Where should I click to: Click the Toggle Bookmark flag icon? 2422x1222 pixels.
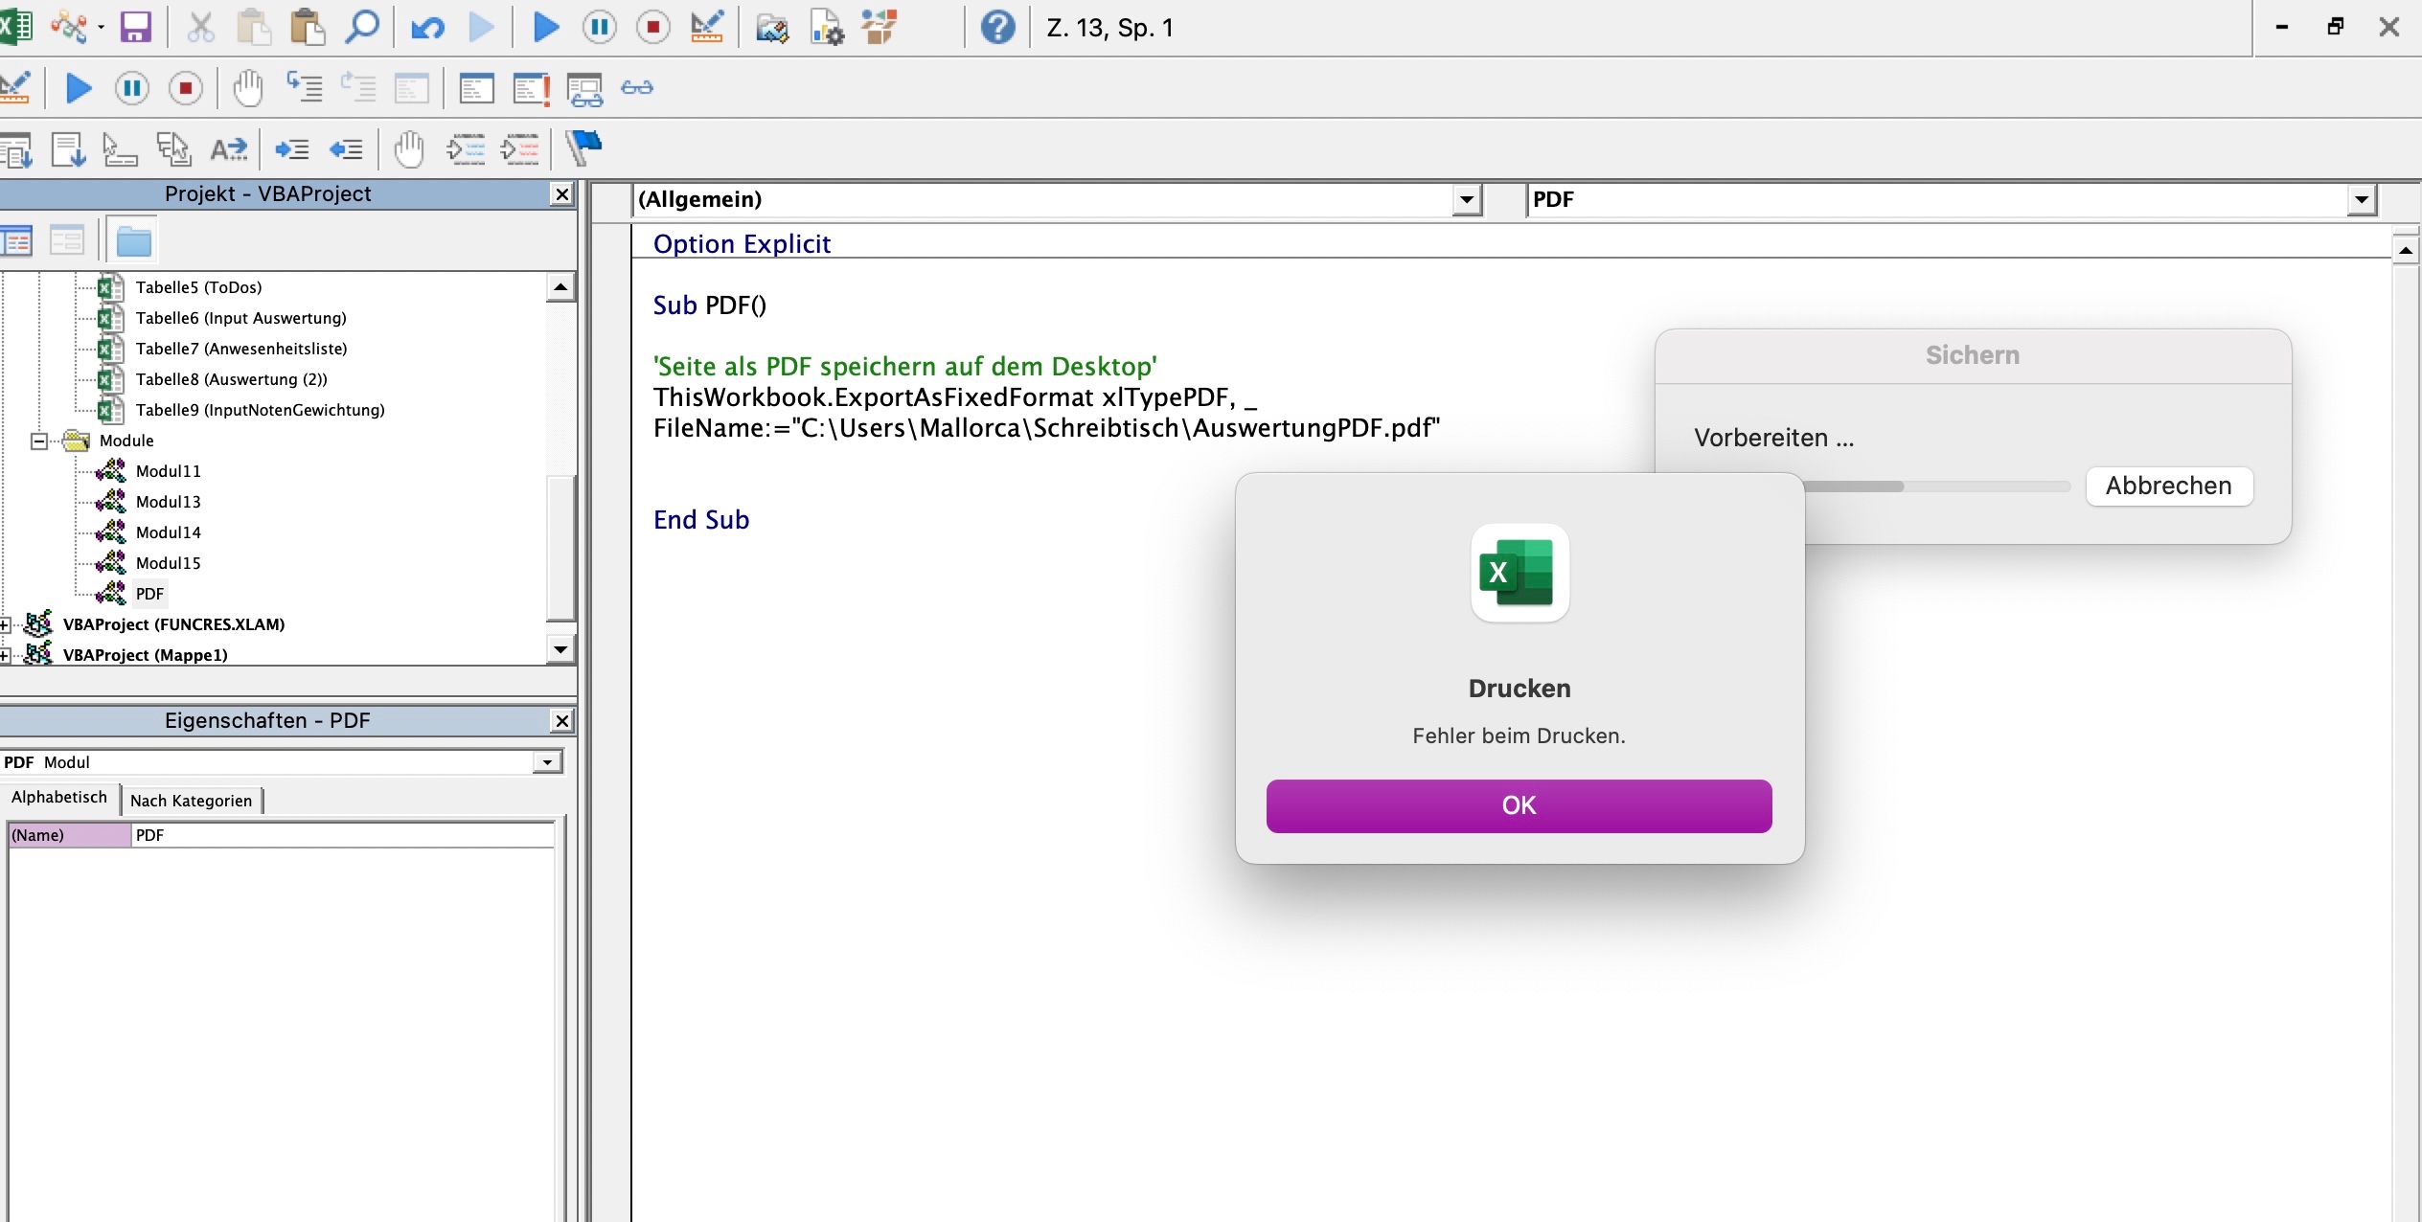(583, 148)
